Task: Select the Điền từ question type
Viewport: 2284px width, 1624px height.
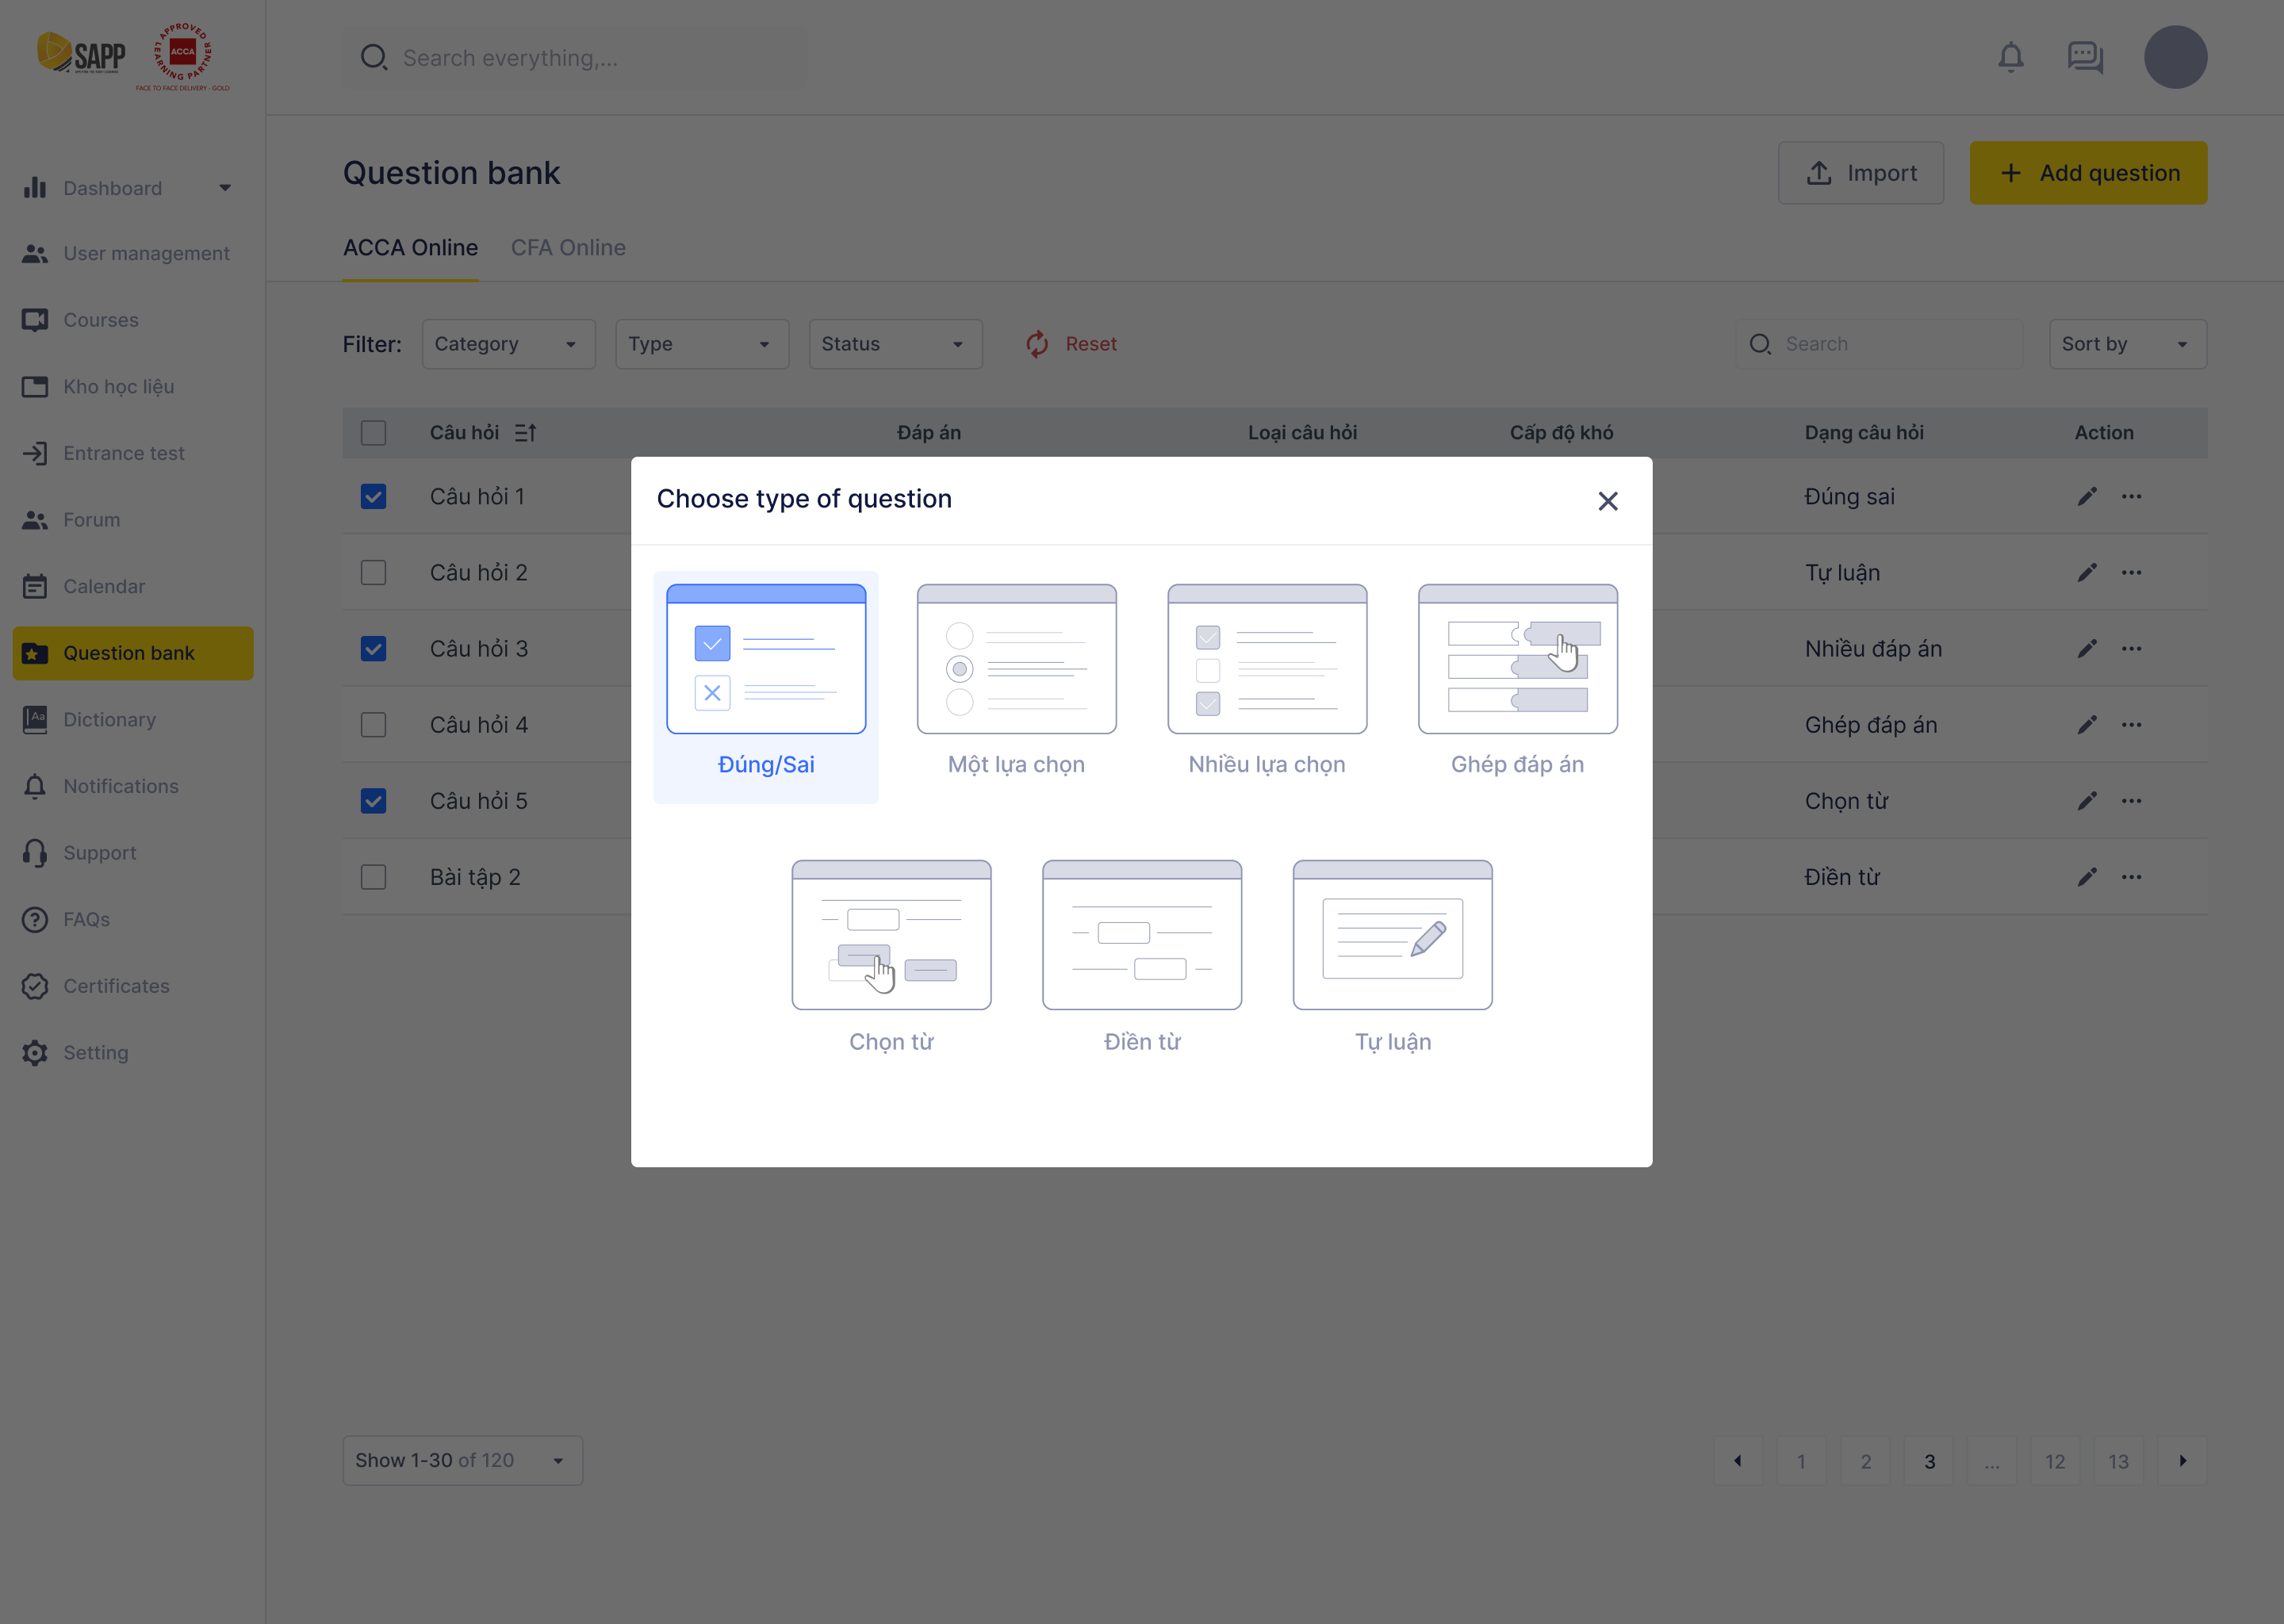Action: (x=1142, y=957)
